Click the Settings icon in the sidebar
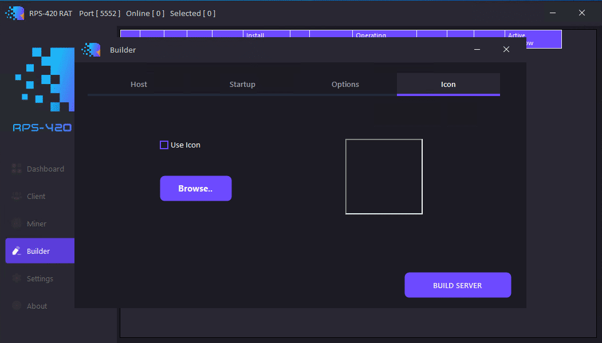 pos(17,278)
